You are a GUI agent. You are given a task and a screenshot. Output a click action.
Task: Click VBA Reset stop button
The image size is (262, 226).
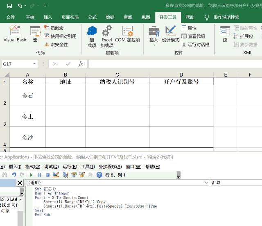pos(48,175)
